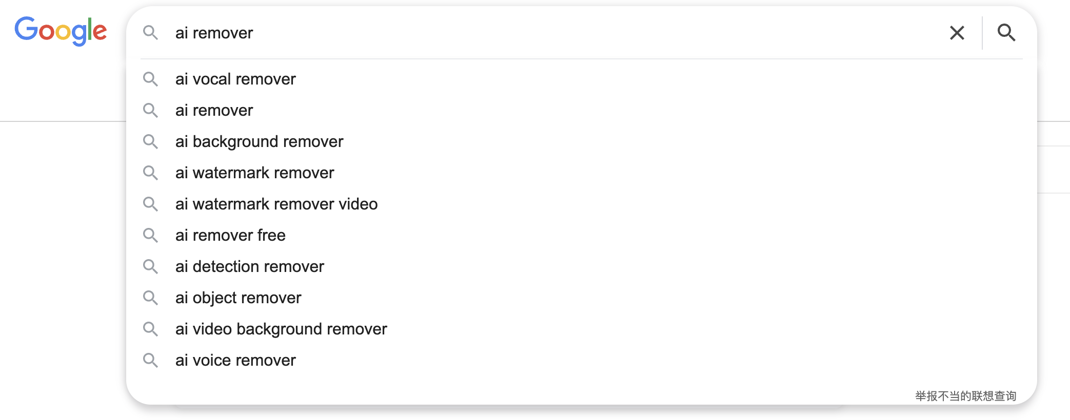
Task: Pick 'ai detection remover' from suggestions
Action: coord(249,266)
